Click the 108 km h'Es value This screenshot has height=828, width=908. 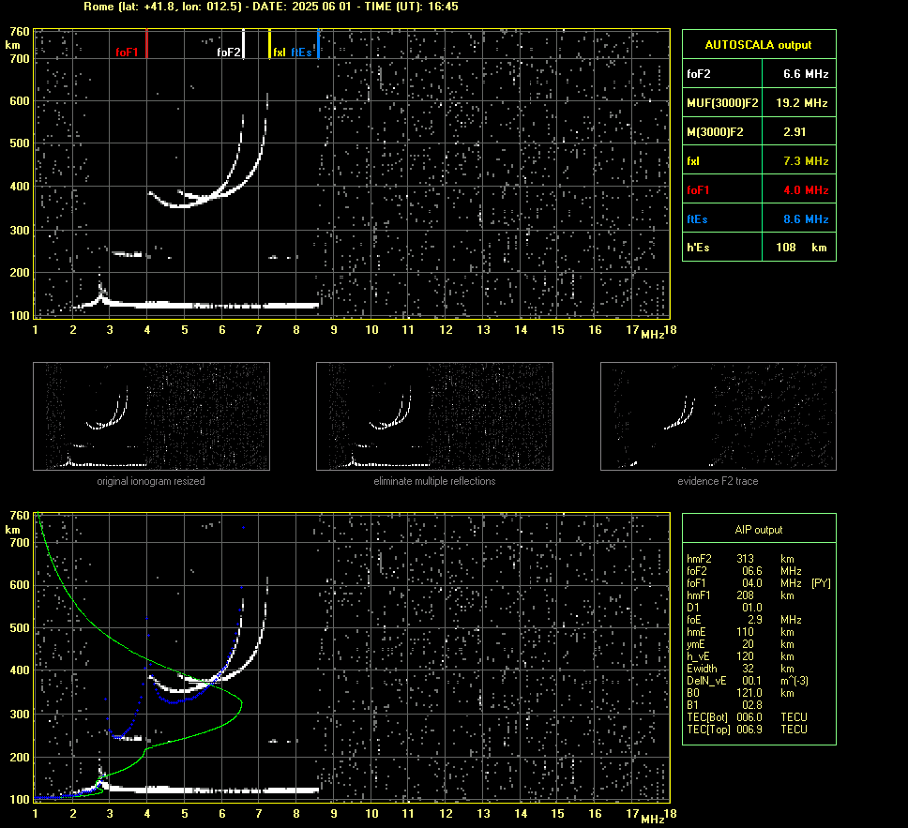[801, 248]
